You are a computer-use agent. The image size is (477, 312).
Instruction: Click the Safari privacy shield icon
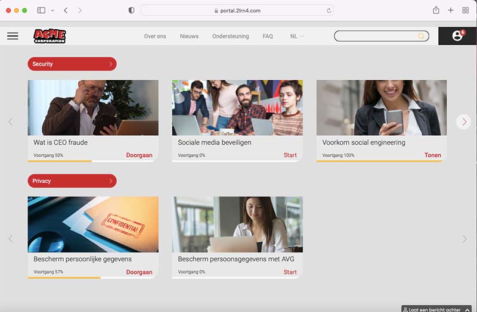pos(132,10)
